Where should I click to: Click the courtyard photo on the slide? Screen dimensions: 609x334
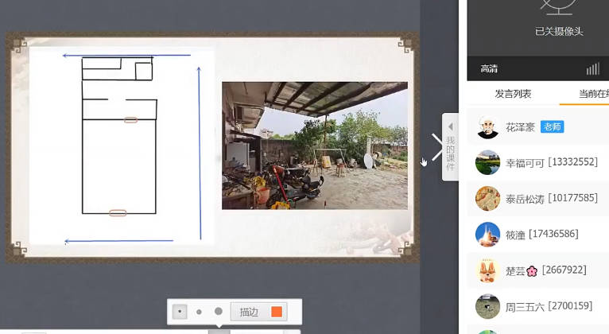click(315, 146)
